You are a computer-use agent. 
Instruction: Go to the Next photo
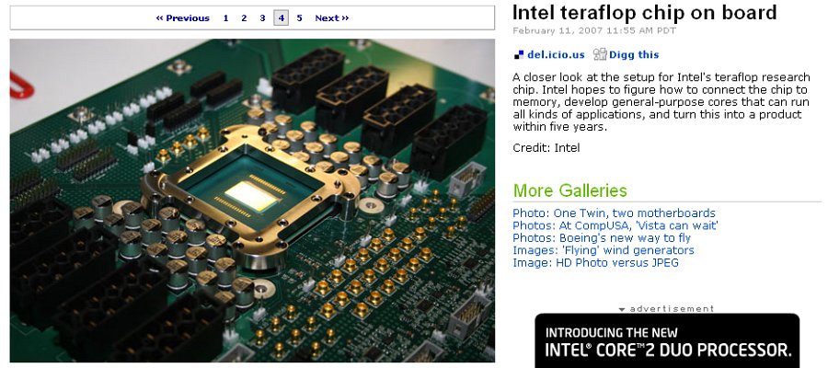(332, 18)
